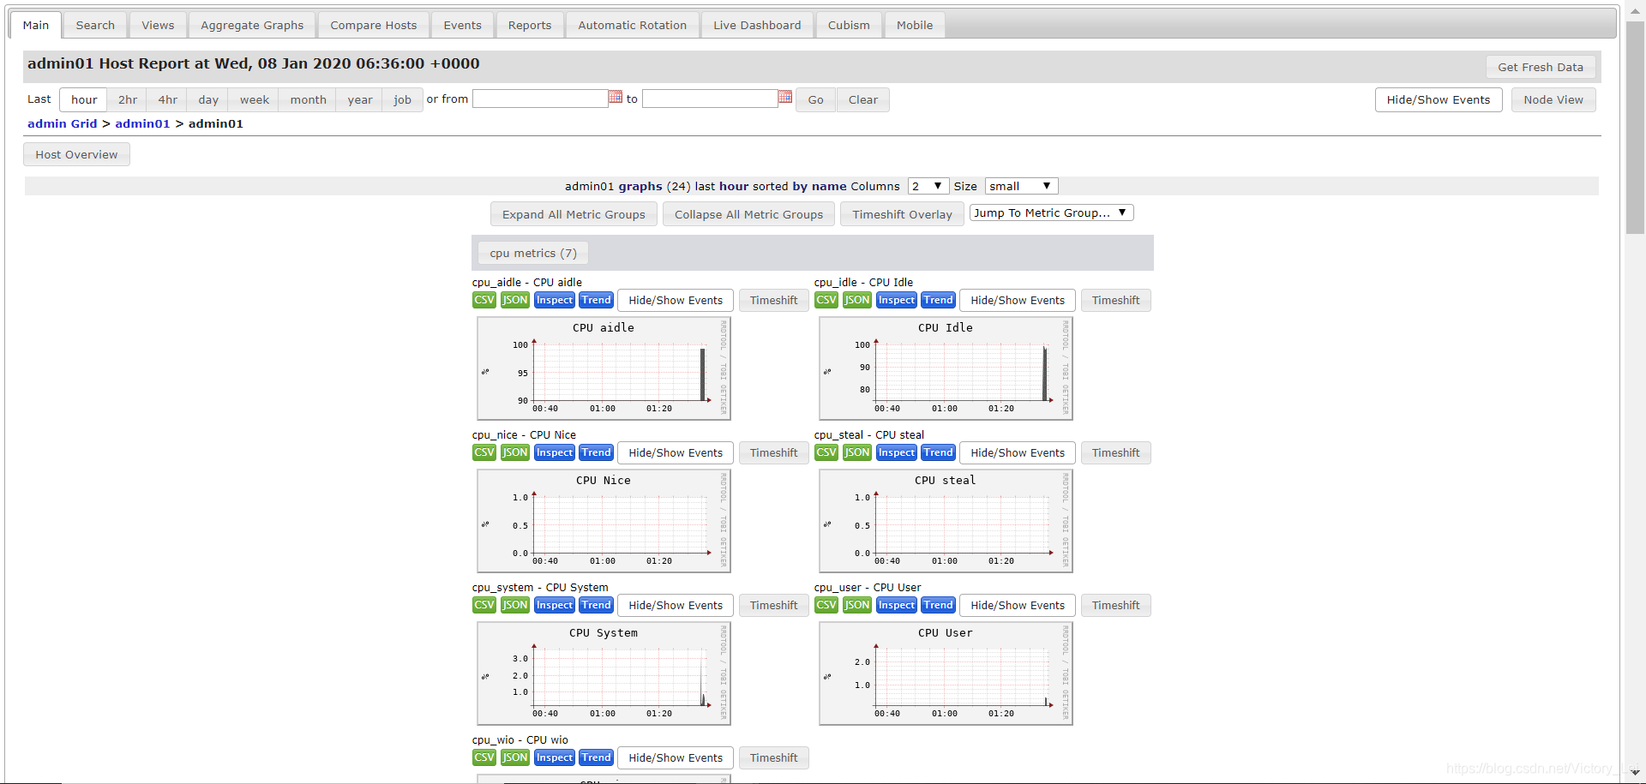This screenshot has width=1646, height=784.
Task: Inspect the cpu_aidle graph
Action: coord(555,300)
